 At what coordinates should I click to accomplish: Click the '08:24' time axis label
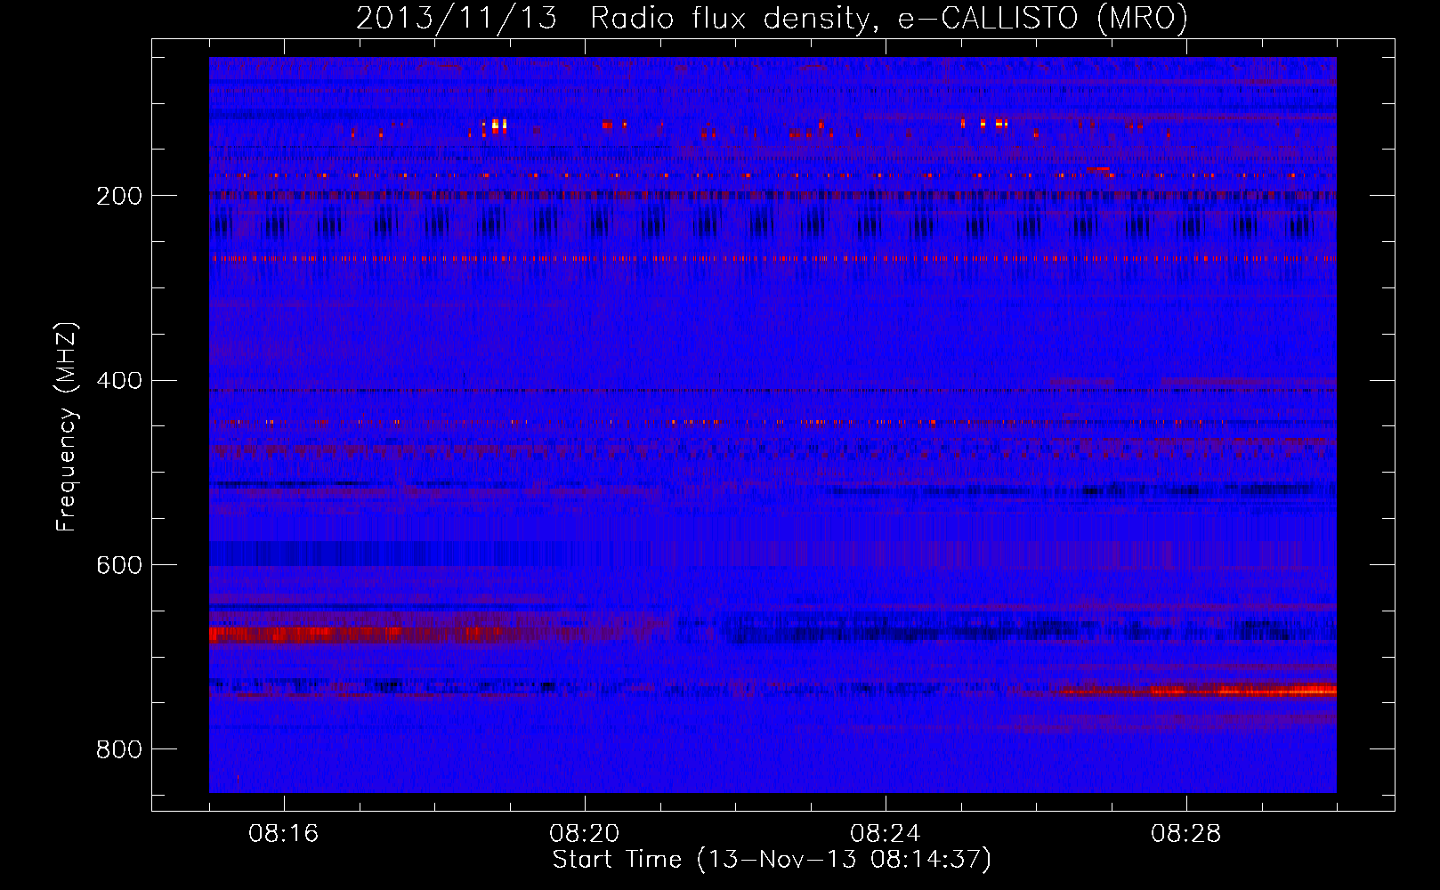pos(886,834)
